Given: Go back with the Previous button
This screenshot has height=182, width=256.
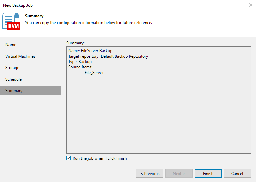Looking at the screenshot, I should click(150, 174).
